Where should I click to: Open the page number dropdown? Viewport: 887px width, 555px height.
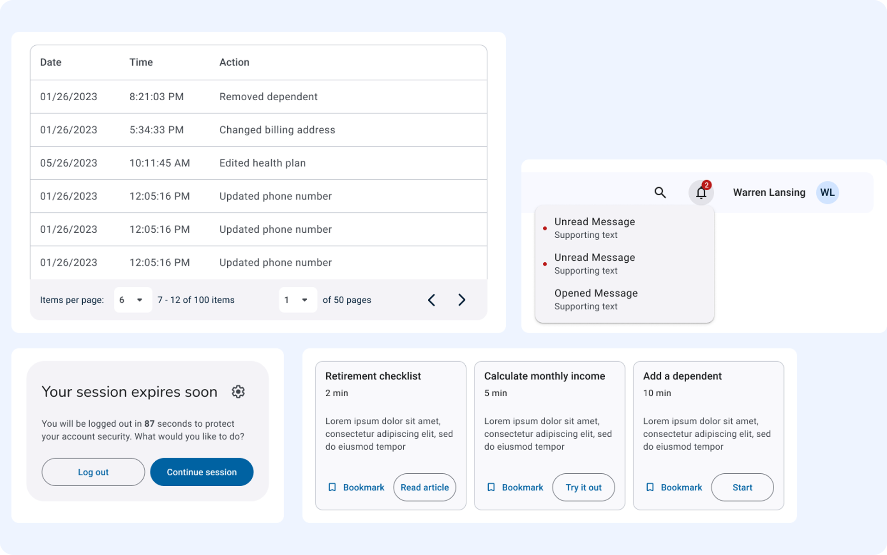tap(298, 300)
